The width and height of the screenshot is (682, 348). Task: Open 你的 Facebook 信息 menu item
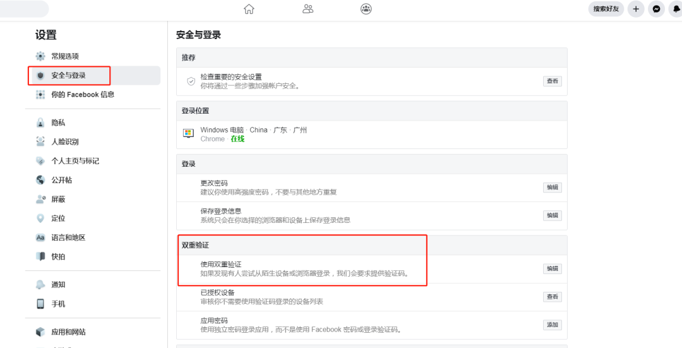point(93,94)
